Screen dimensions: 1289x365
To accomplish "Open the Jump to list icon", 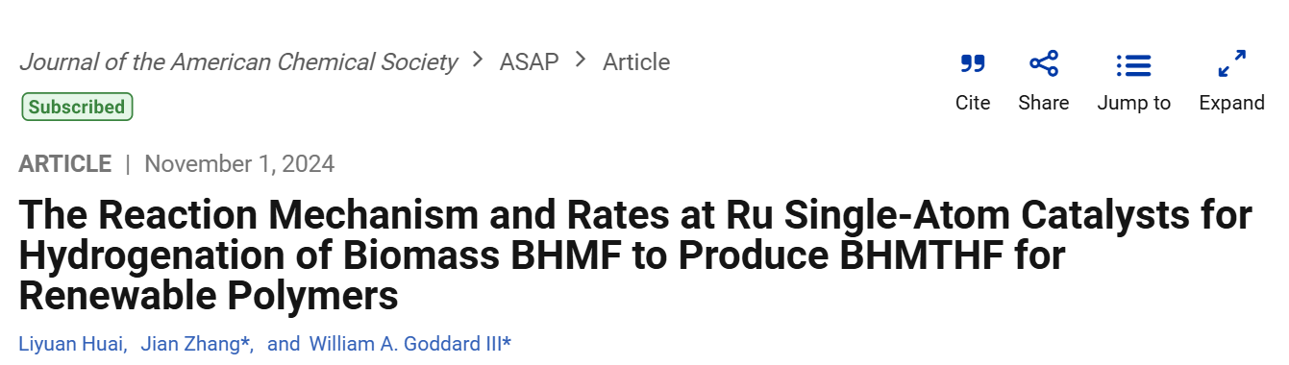I will click(x=1134, y=65).
